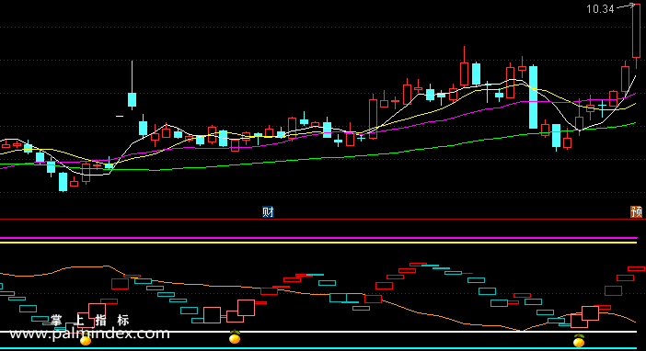Click the arrow beside the 10.34 label
The height and width of the screenshot is (351, 646).
coord(626,6)
